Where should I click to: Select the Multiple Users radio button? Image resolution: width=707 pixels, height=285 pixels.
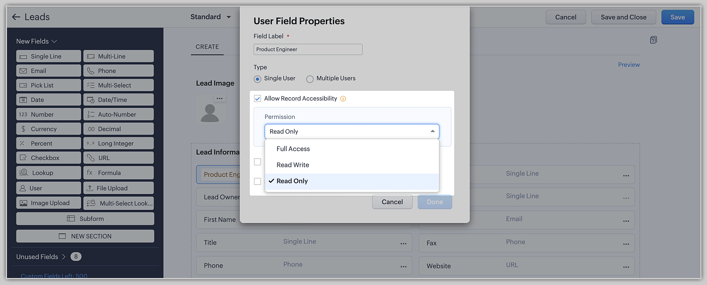click(x=310, y=79)
